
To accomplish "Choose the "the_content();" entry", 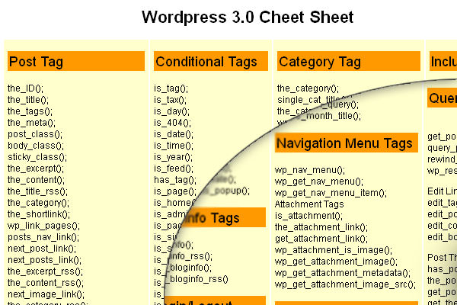I will 36,179.
